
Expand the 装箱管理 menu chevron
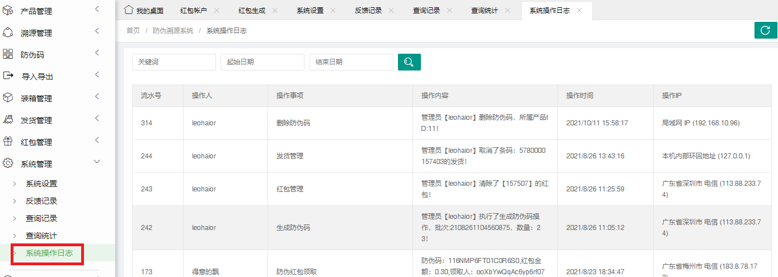(x=97, y=97)
